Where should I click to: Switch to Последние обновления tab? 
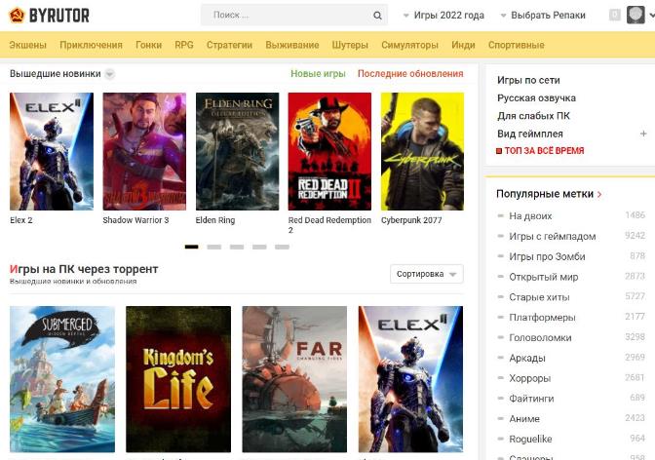(x=410, y=73)
